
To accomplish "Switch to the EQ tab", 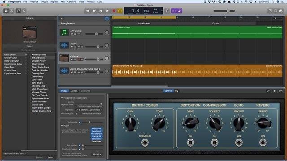I will tap(177, 91).
